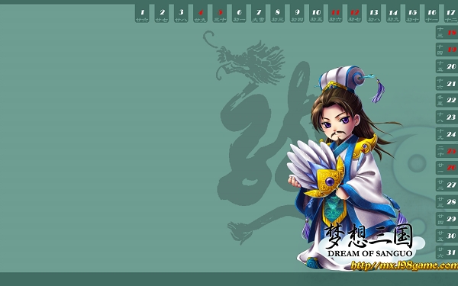Select the red date tile 4

(200, 14)
